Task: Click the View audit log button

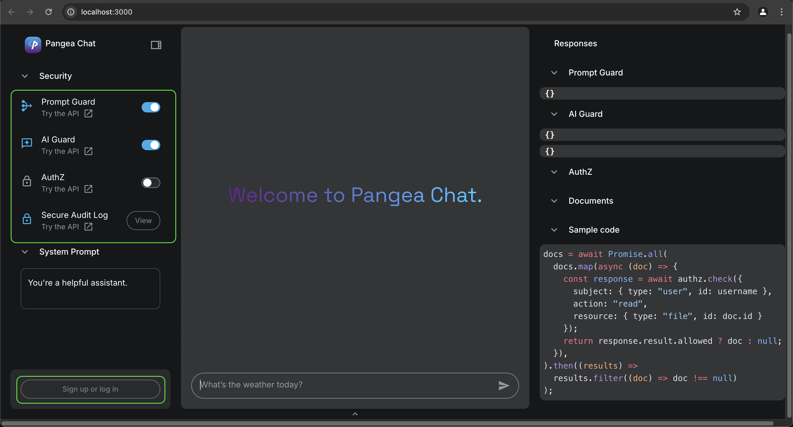Action: (143, 220)
